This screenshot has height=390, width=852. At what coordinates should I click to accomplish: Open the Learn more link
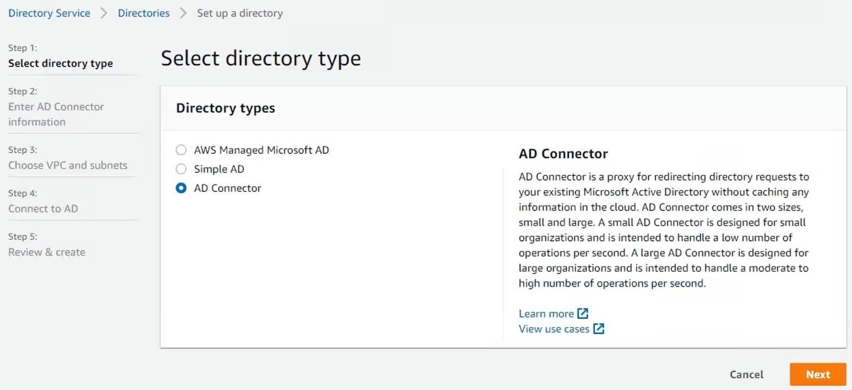(x=546, y=314)
